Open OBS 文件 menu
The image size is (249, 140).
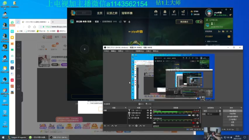pos(106,51)
